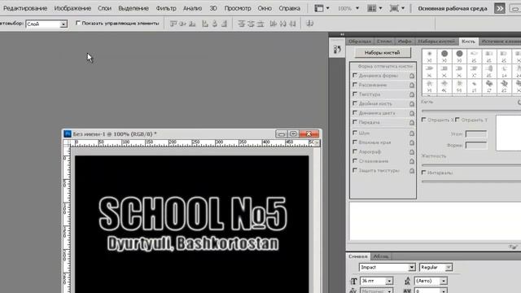Image resolution: width=521 pixels, height=293 pixels.
Task: Click the Distribute left edges icon
Action: coord(274,24)
